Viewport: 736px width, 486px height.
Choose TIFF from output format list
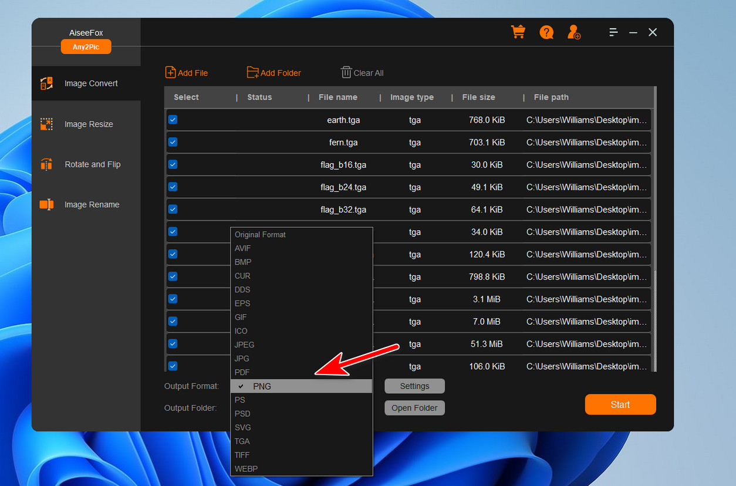302,455
